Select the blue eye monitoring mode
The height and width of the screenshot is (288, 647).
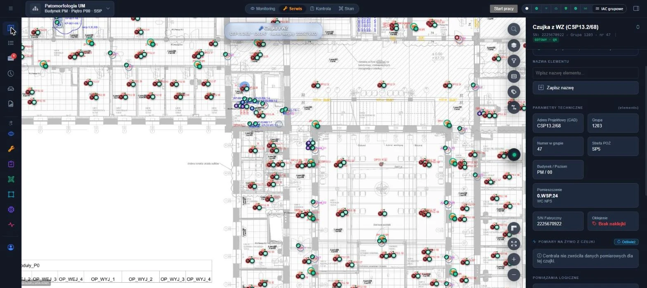point(11,134)
